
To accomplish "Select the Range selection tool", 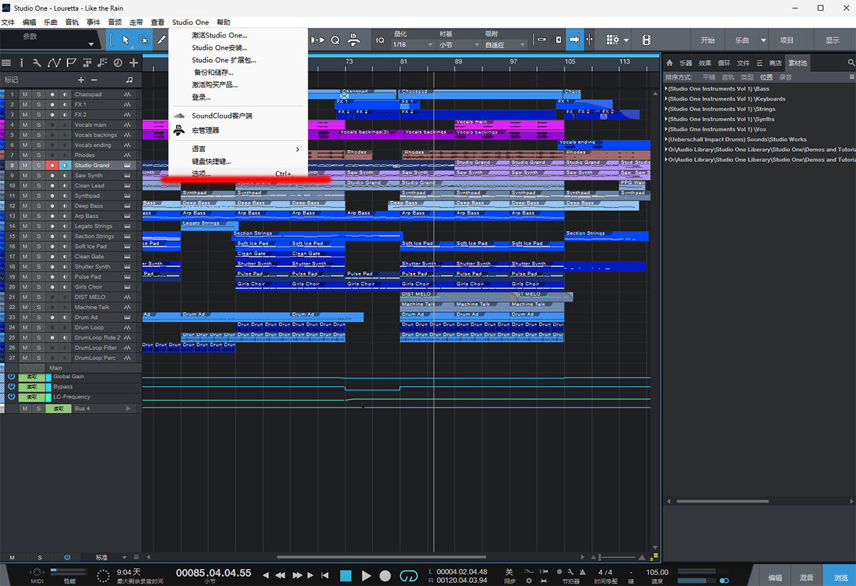I will click(x=144, y=40).
